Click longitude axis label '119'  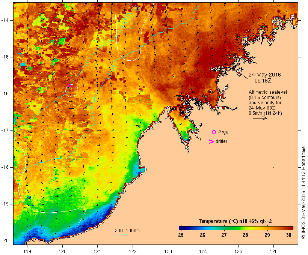click(x=27, y=252)
